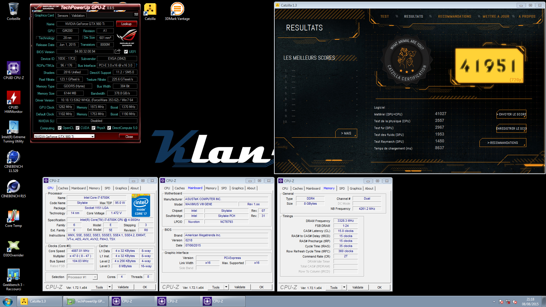
Task: Open the 3DMark Vantage desktop shortcut
Action: pyautogui.click(x=177, y=11)
